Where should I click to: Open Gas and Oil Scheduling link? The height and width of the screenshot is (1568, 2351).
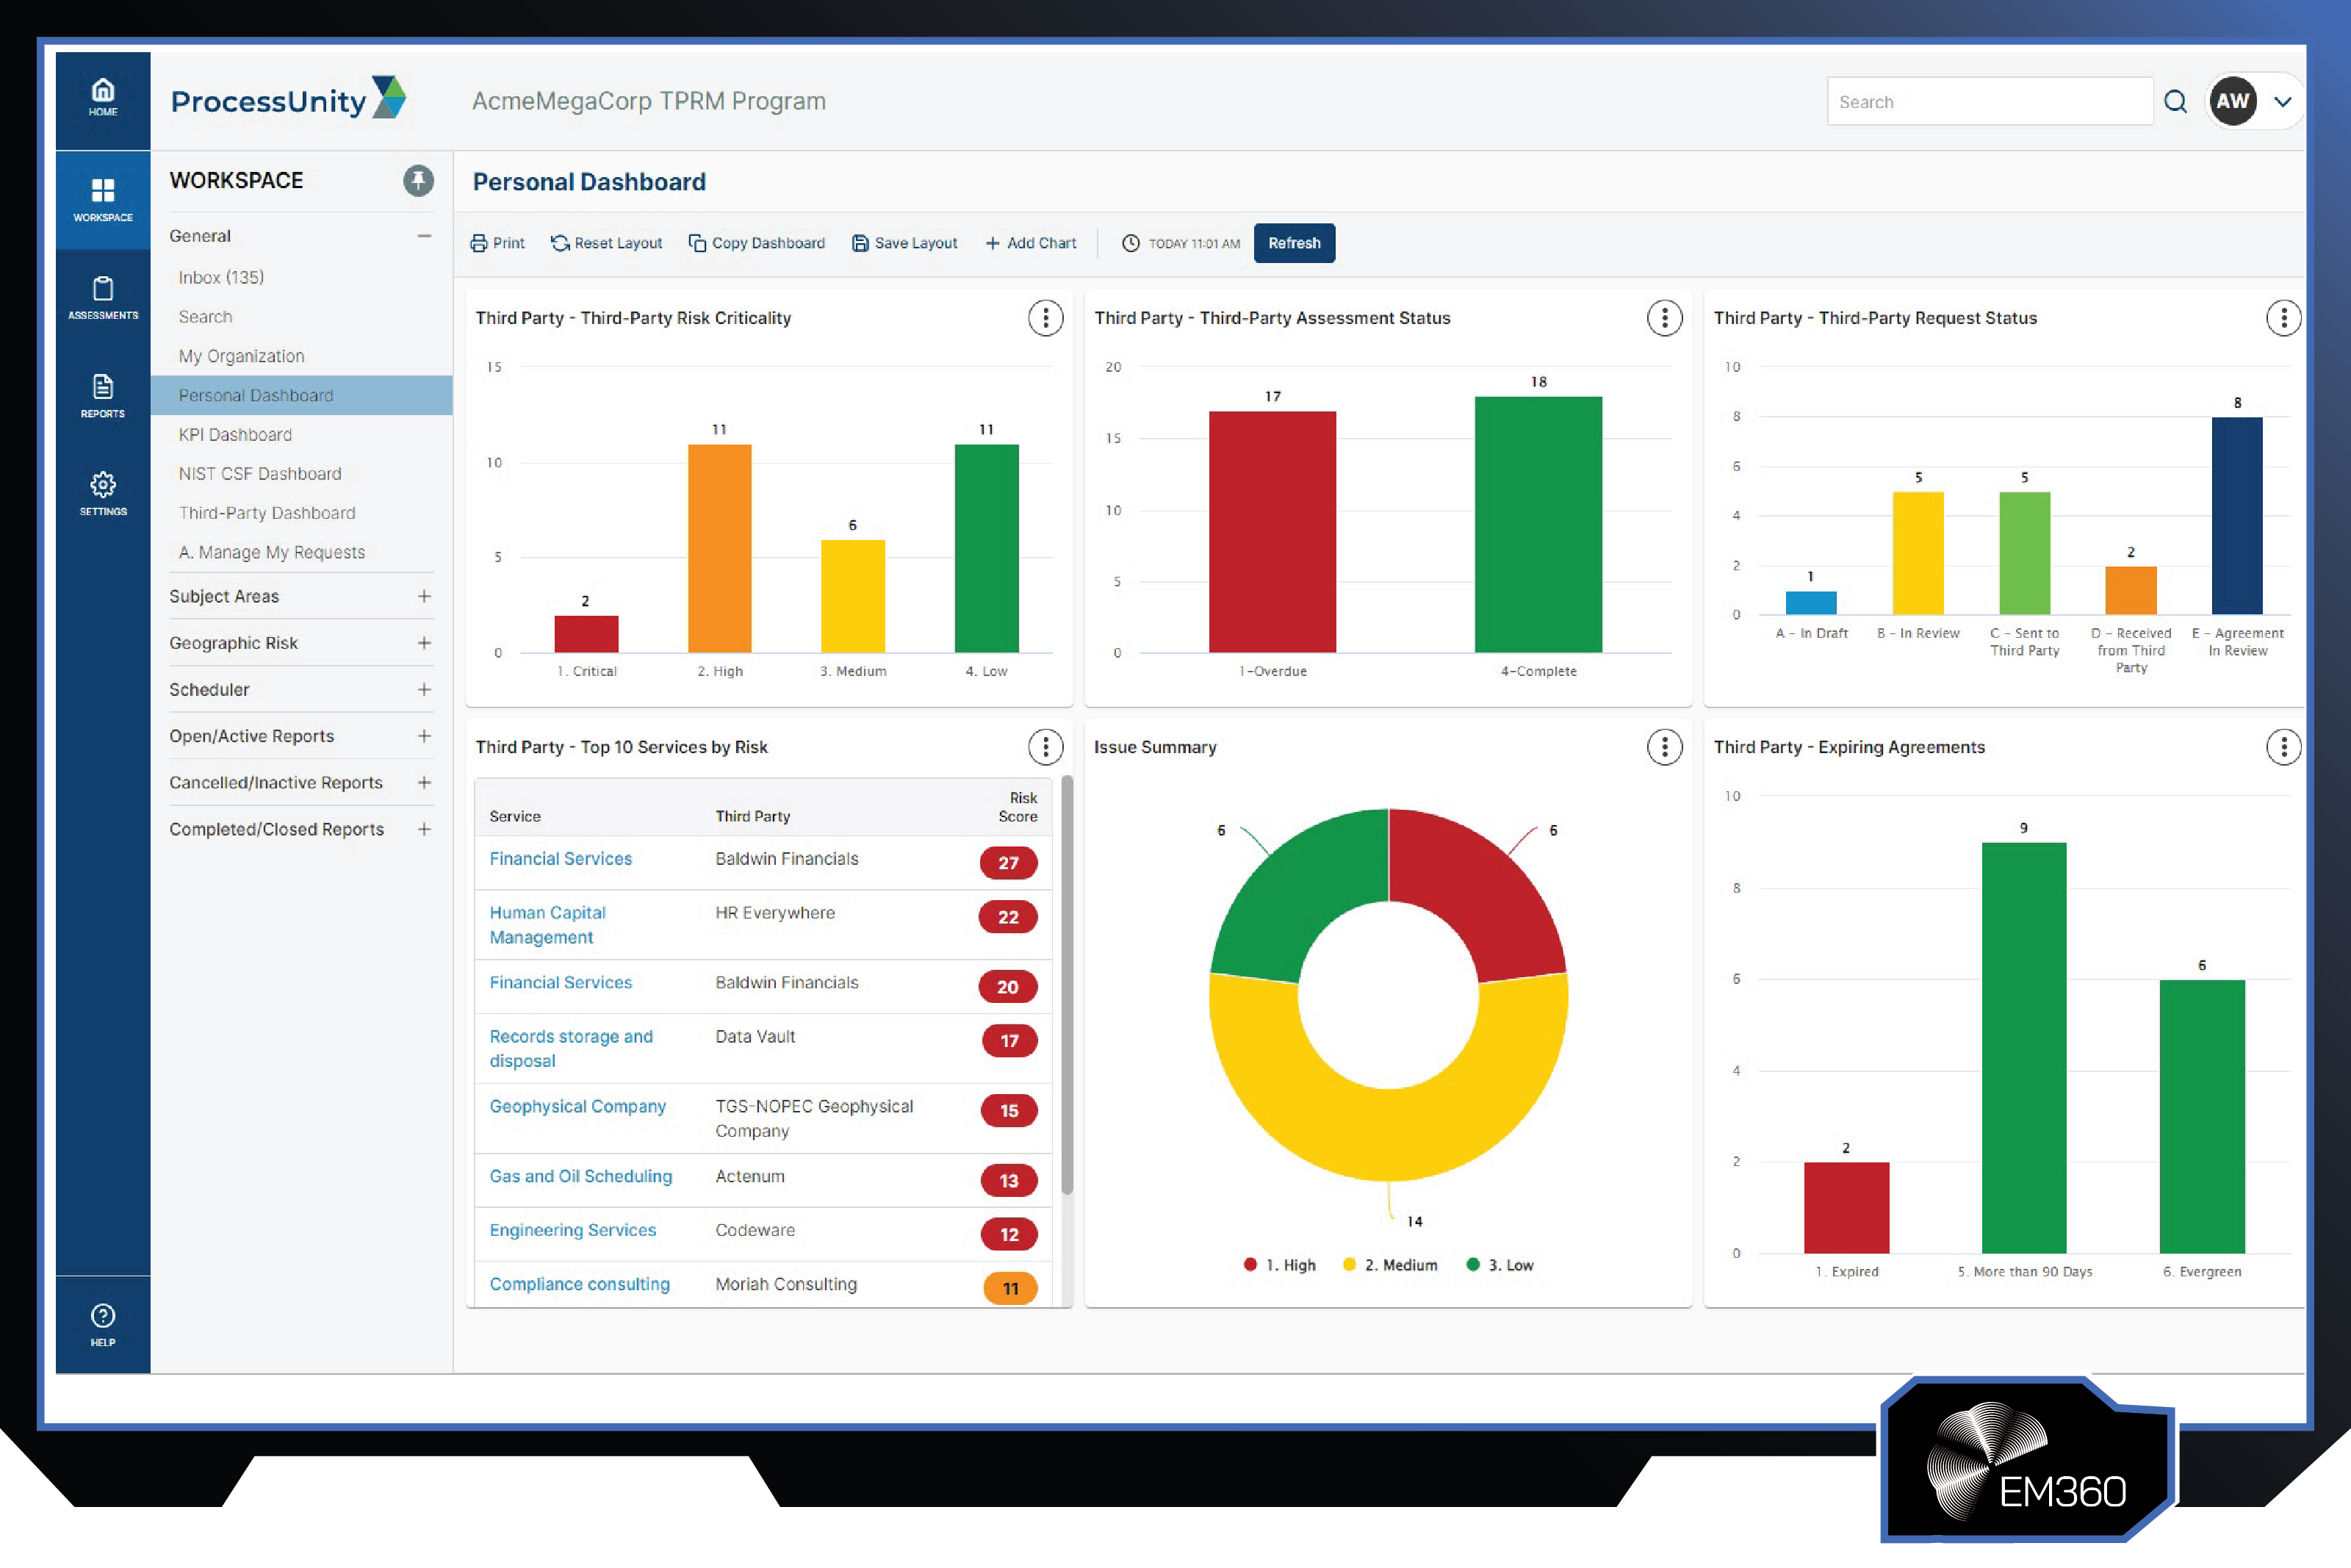(x=580, y=1177)
